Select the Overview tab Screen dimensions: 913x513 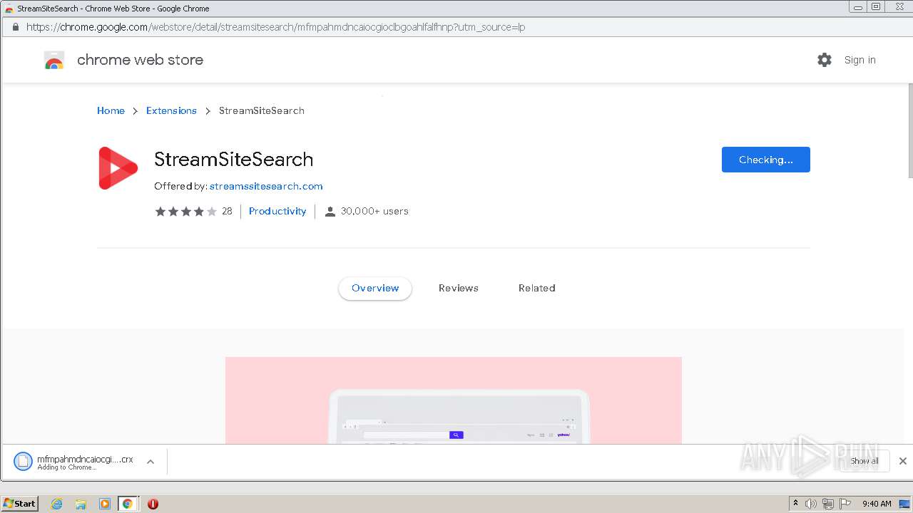pyautogui.click(x=375, y=288)
